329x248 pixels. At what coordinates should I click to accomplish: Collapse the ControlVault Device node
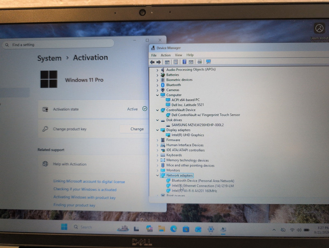point(157,110)
